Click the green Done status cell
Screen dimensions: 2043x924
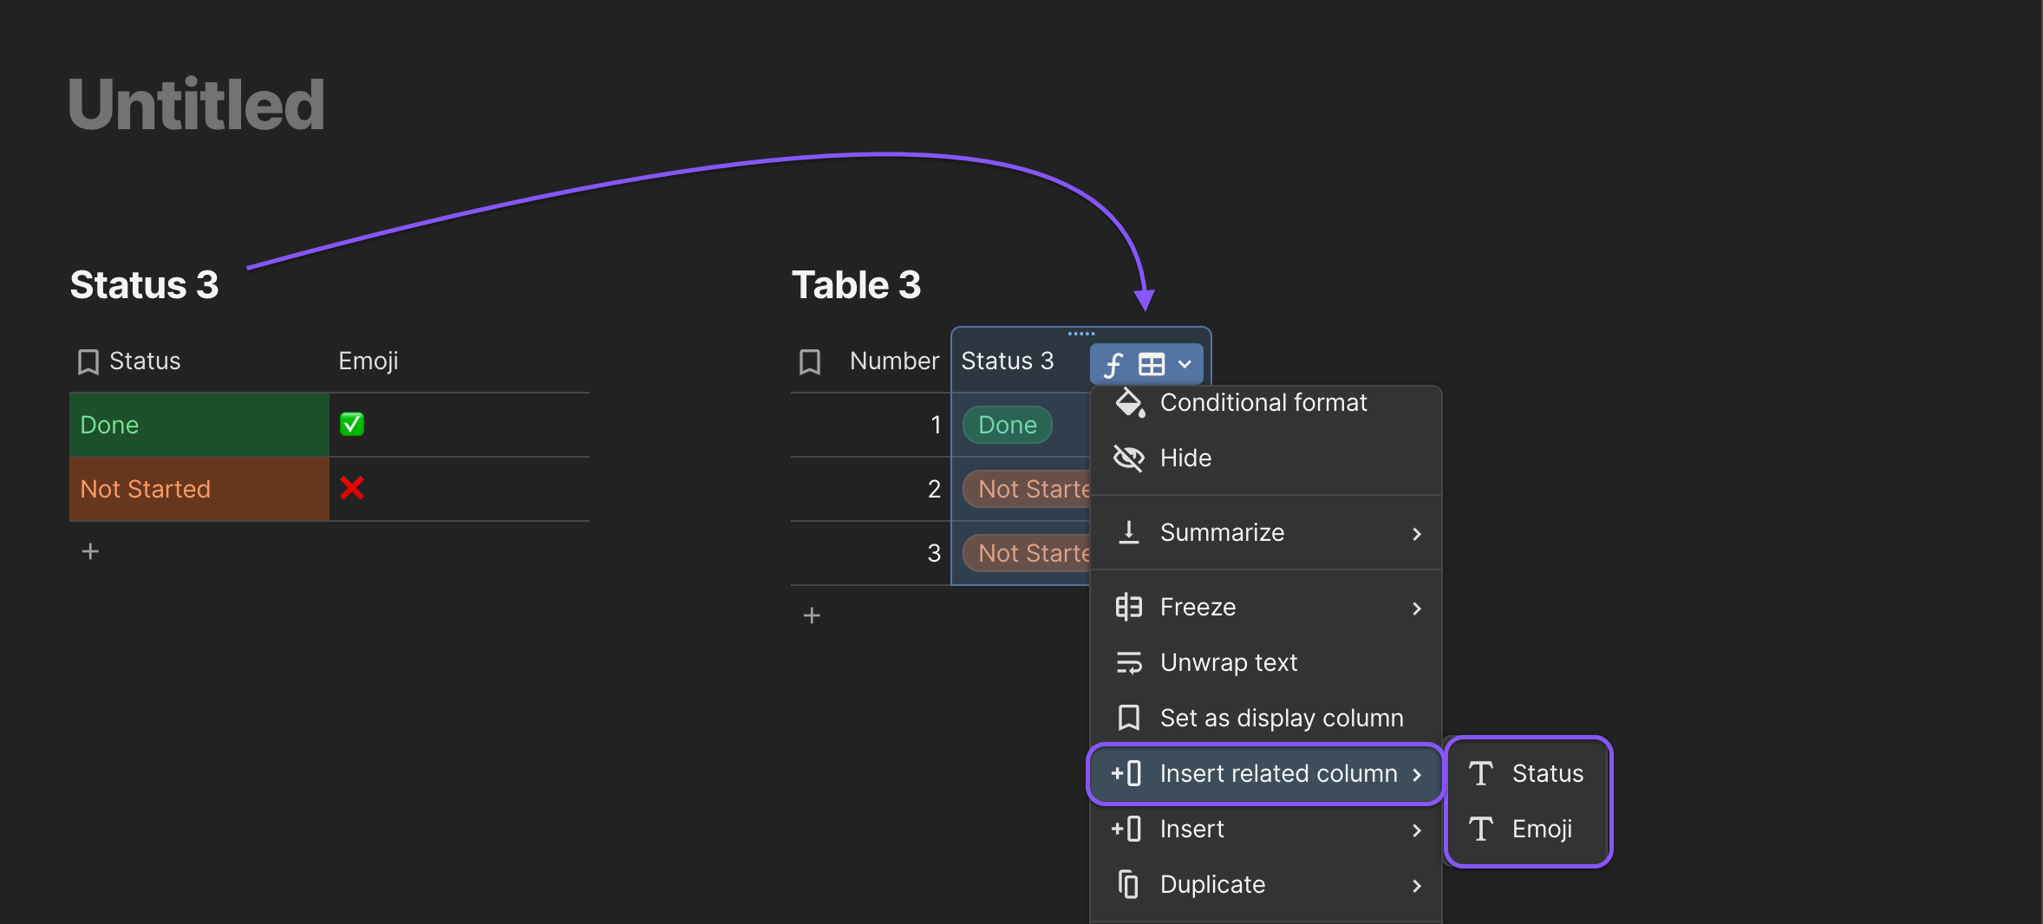tap(199, 425)
